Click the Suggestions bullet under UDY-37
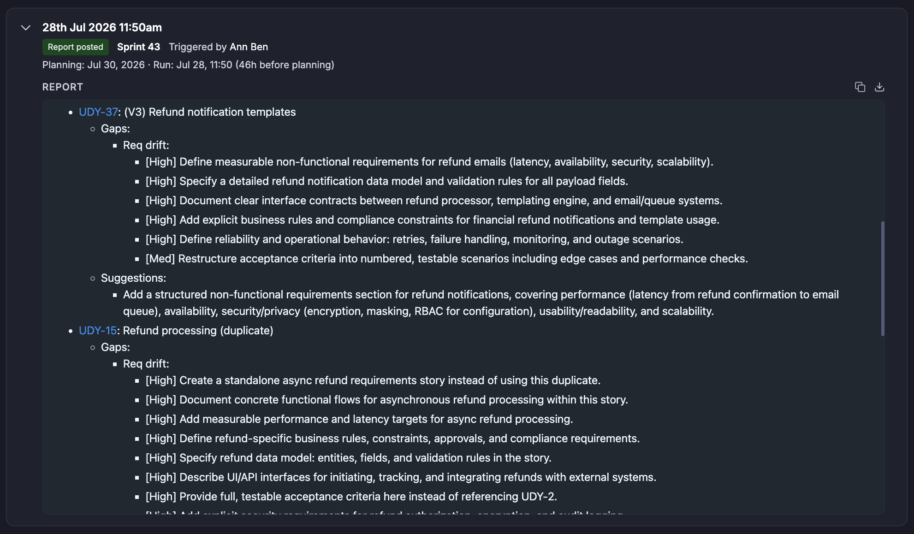 point(133,278)
